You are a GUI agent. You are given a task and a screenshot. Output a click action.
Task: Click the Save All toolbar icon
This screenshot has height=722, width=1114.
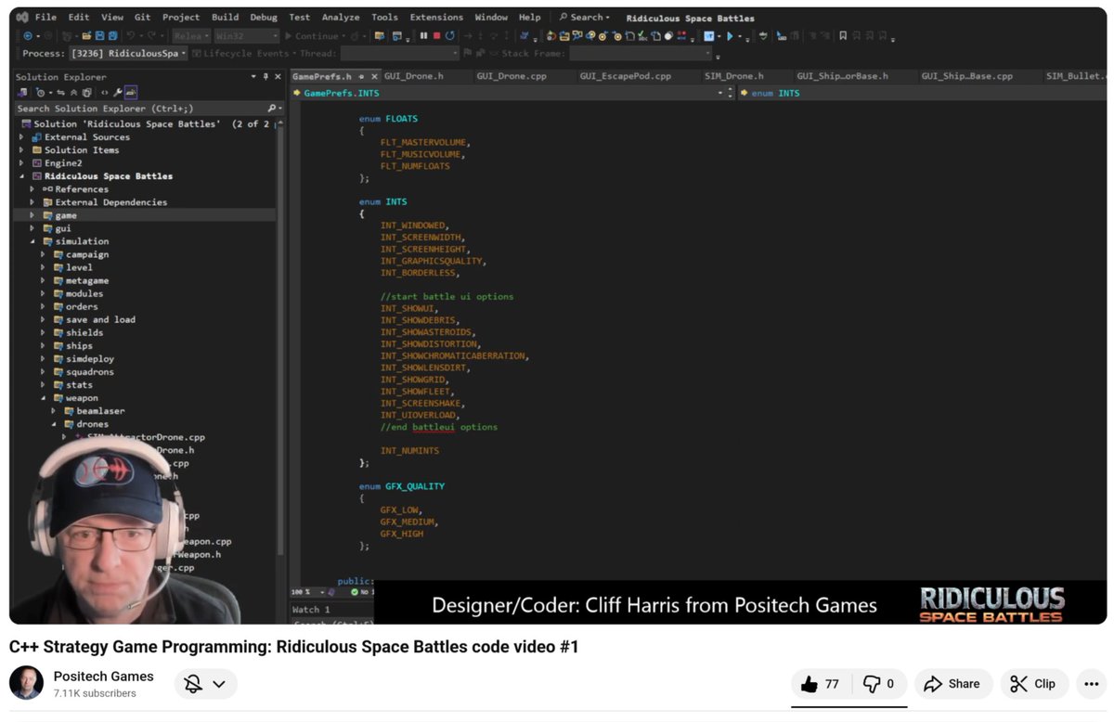tap(112, 36)
